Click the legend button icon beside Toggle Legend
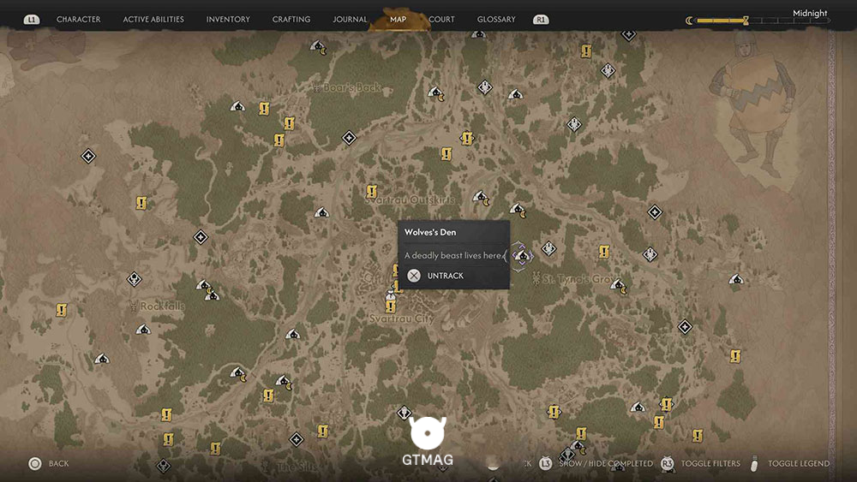The image size is (857, 482). [x=754, y=463]
